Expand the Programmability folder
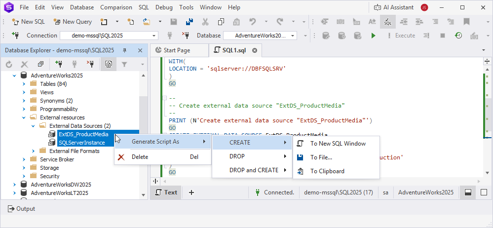 24,109
